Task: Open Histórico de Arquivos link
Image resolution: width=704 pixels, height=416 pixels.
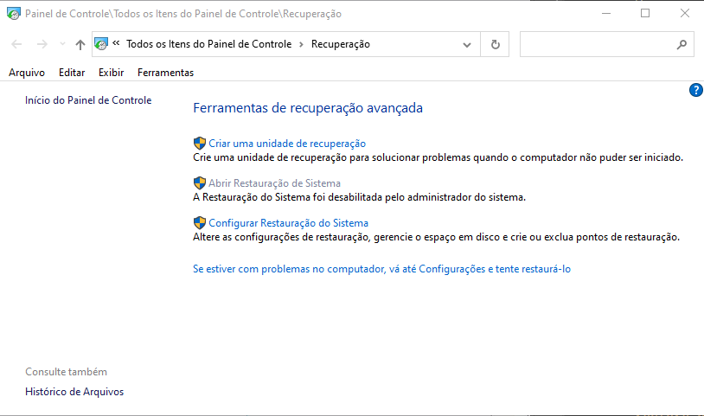Action: (74, 392)
